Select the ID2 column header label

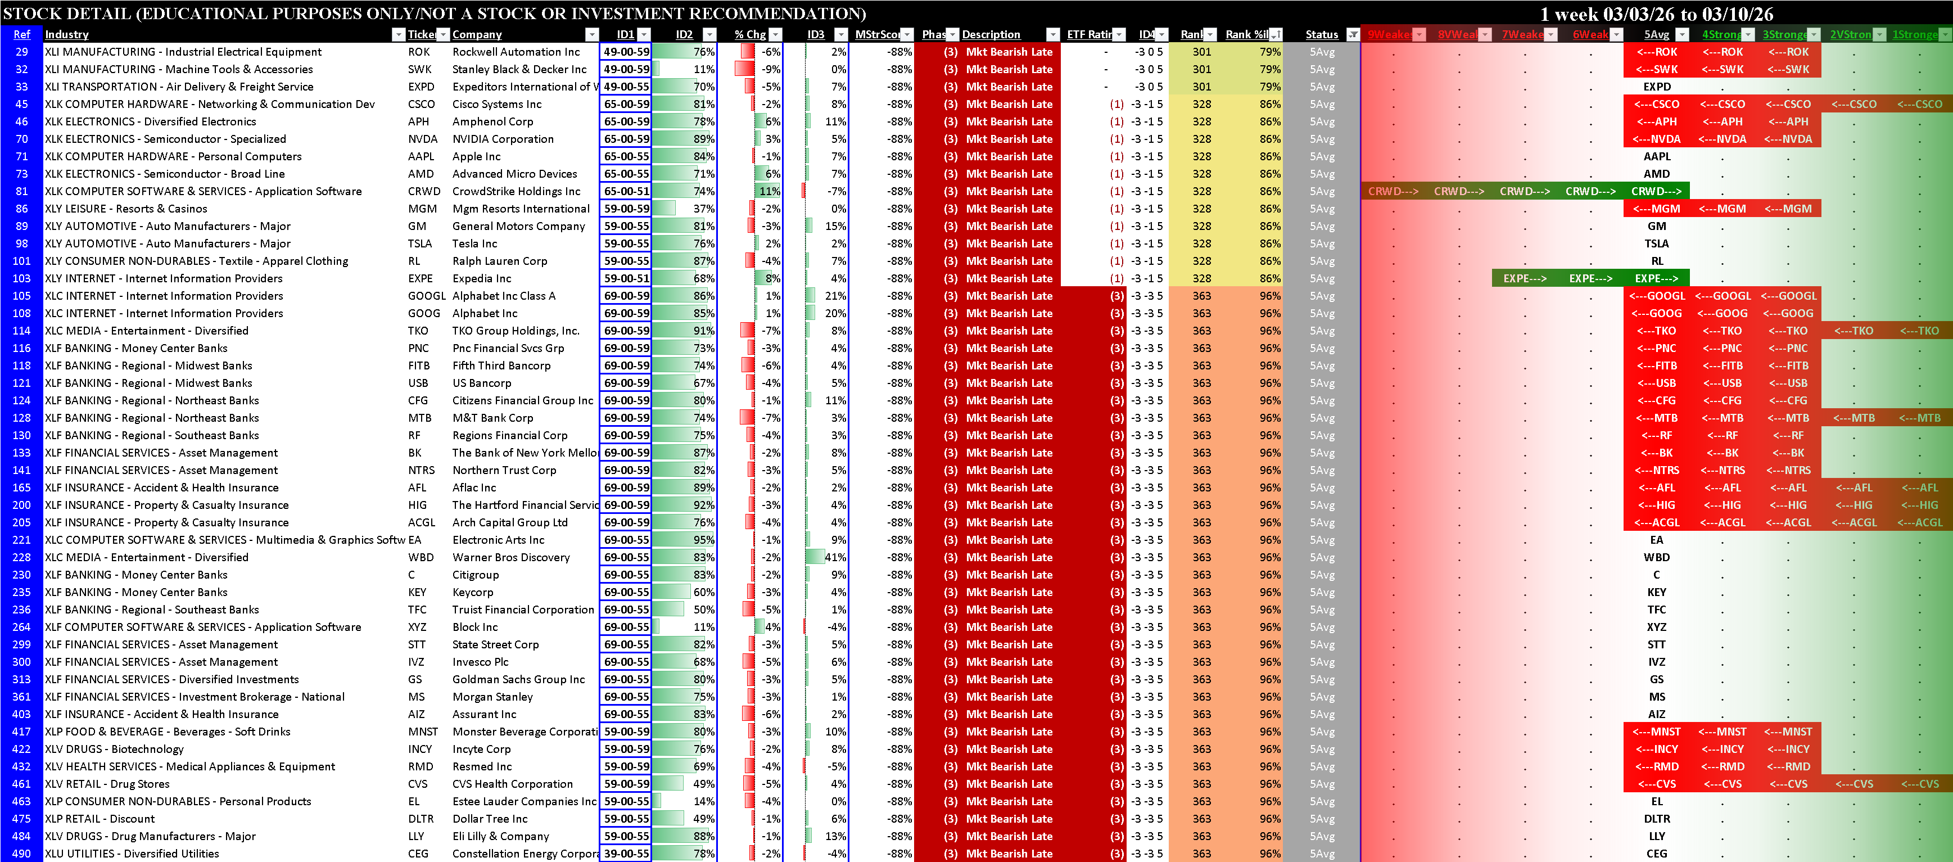pos(684,34)
